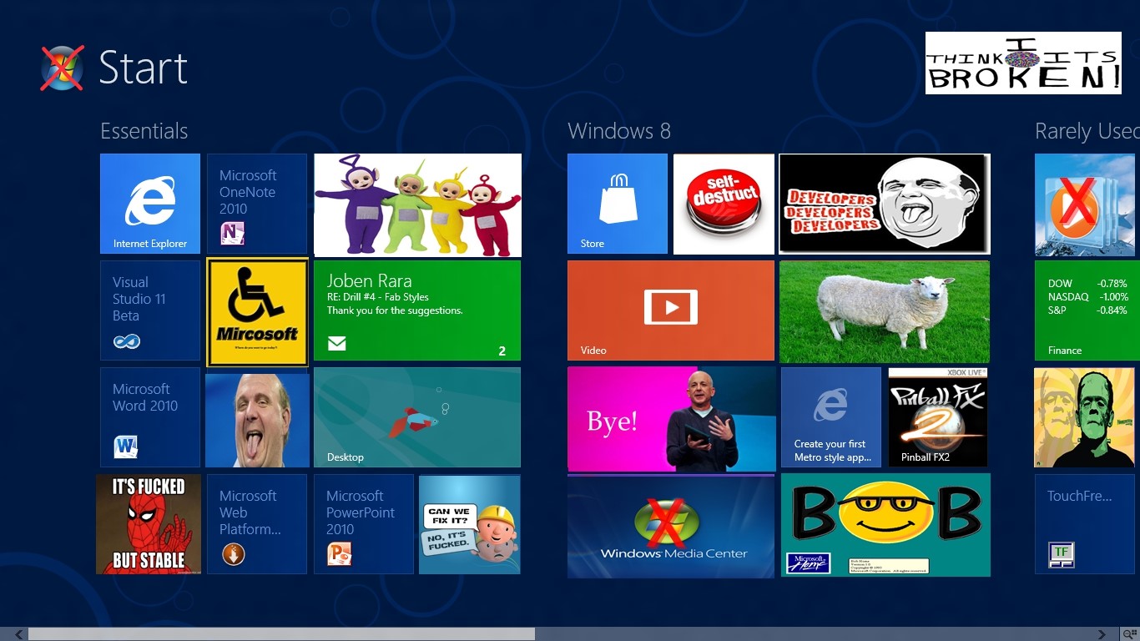1140x641 pixels.
Task: Open the tongue-out face photo tile
Action: pyautogui.click(x=257, y=420)
